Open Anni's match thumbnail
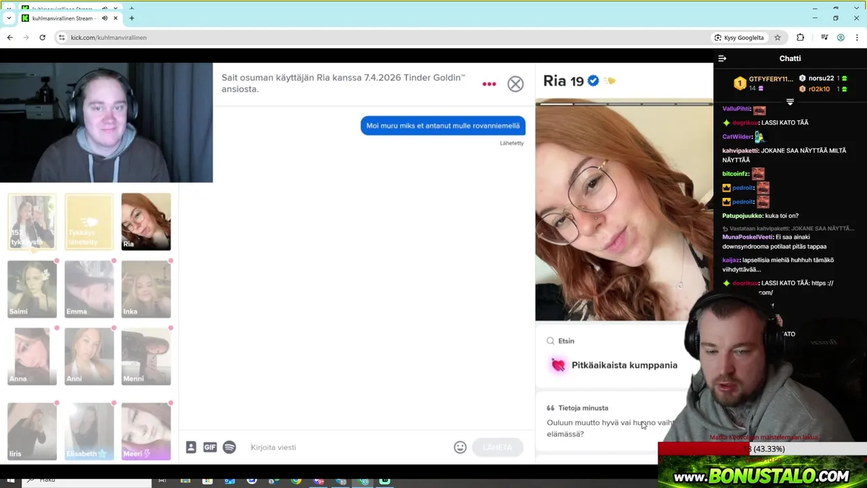This screenshot has width=867, height=488. tap(89, 357)
